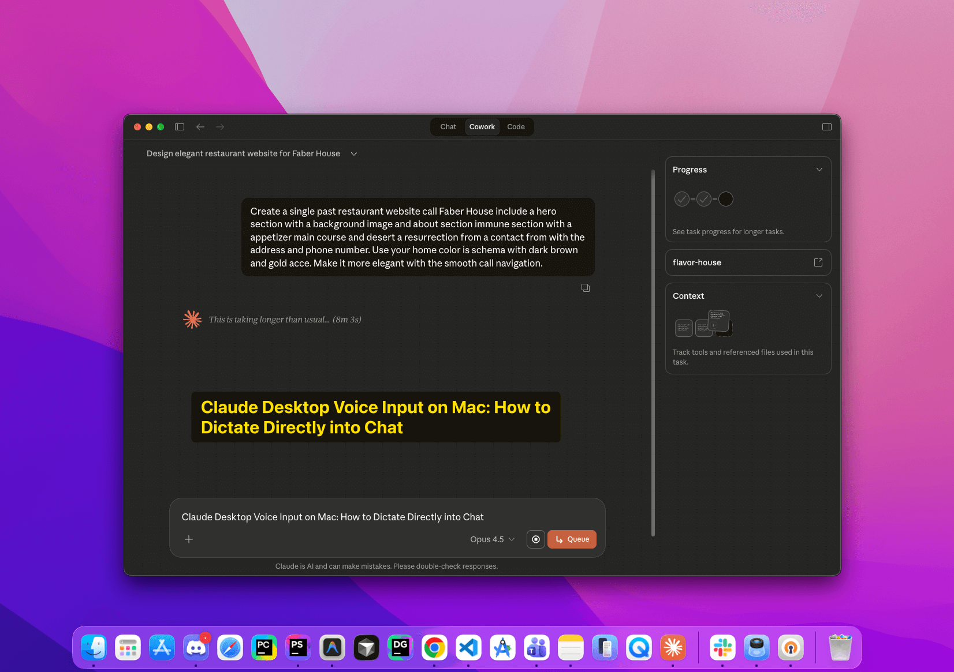The height and width of the screenshot is (672, 954).
Task: Click the forward navigation arrow
Action: tap(219, 127)
